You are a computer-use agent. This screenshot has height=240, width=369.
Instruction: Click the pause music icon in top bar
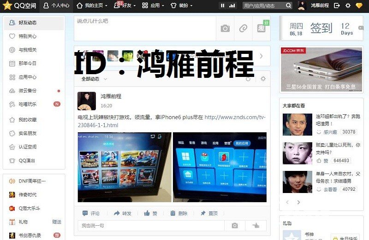pos(222,6)
